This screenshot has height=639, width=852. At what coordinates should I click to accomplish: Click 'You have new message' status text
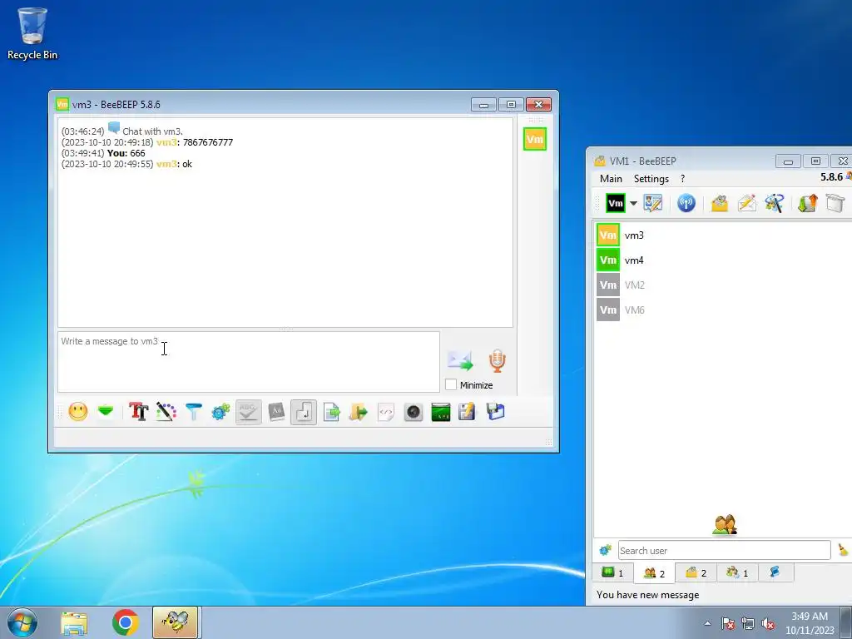[x=647, y=595]
